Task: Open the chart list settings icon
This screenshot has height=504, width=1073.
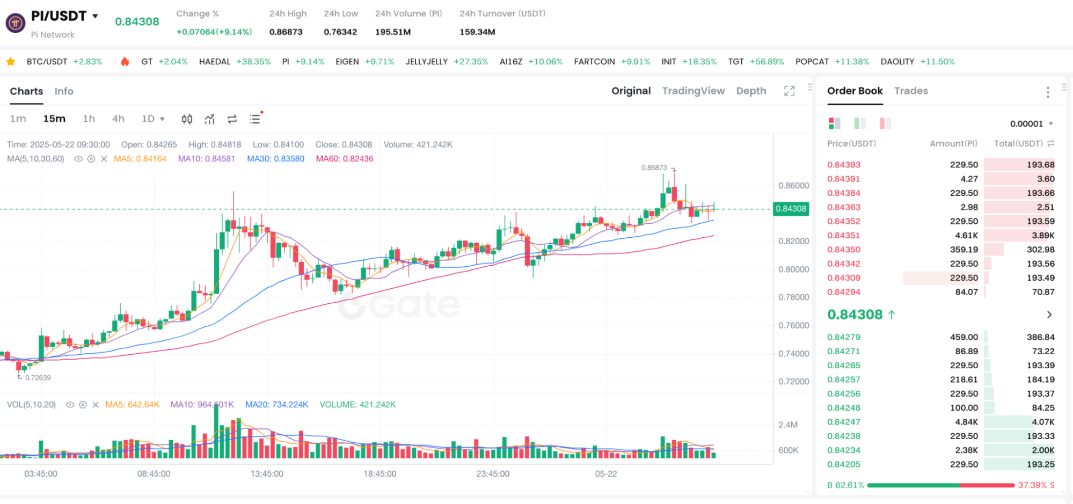Action: [255, 119]
